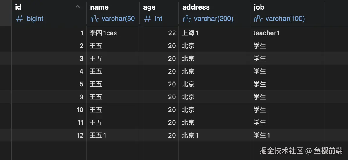The height and width of the screenshot is (160, 348).
Task: Click the id cell with value 12
Action: [x=80, y=135]
